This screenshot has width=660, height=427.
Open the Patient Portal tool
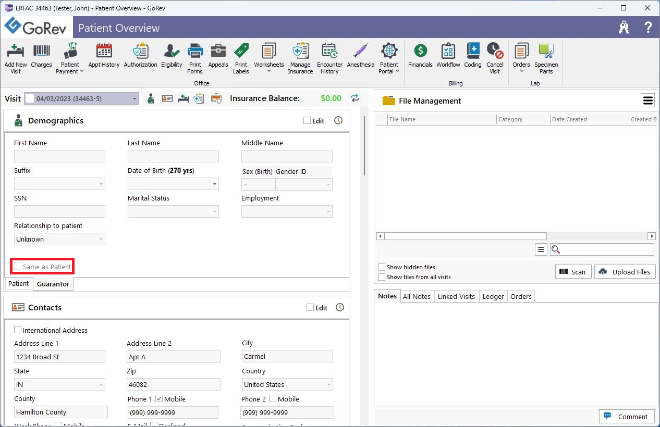389,58
